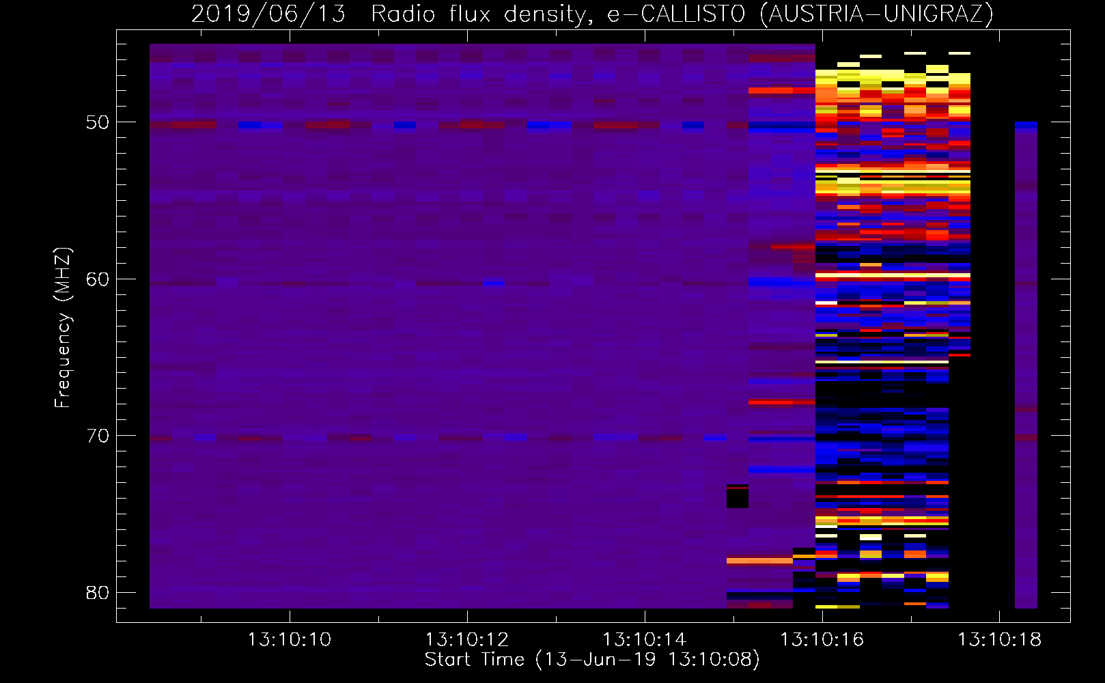Click the 50 frequency tick label

click(x=98, y=122)
